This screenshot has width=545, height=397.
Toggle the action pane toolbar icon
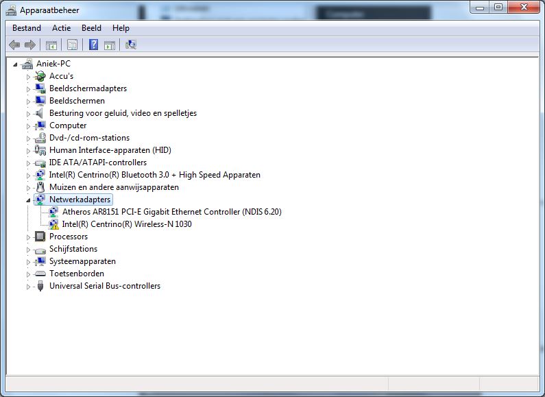click(110, 45)
